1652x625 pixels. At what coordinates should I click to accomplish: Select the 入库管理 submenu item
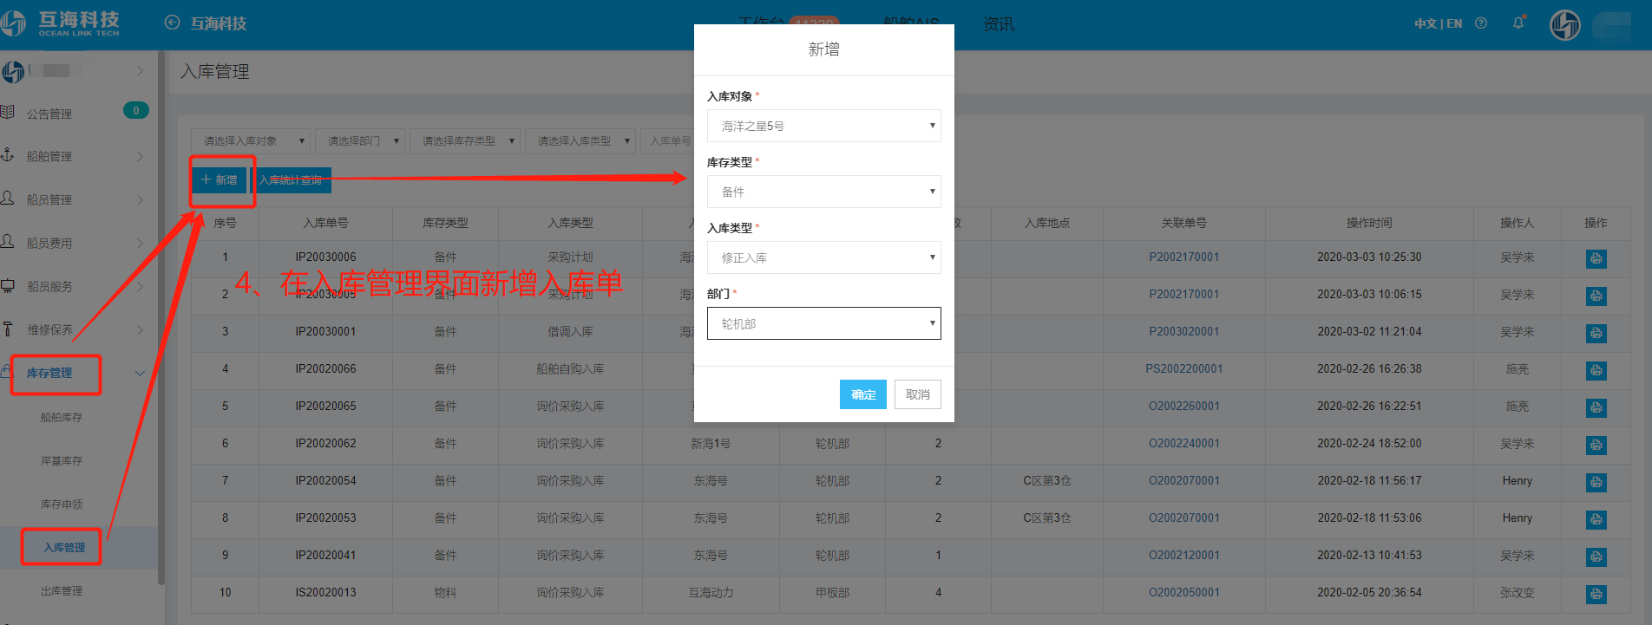[x=64, y=547]
